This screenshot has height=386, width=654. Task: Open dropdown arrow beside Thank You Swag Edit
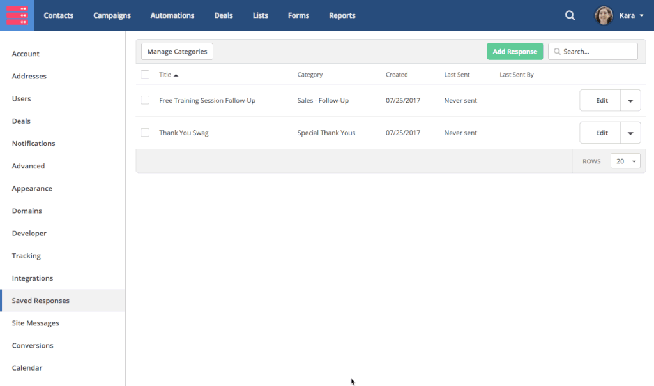(x=630, y=133)
